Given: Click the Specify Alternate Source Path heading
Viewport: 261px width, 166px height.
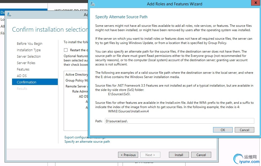Looking at the screenshot, I should [121, 17].
